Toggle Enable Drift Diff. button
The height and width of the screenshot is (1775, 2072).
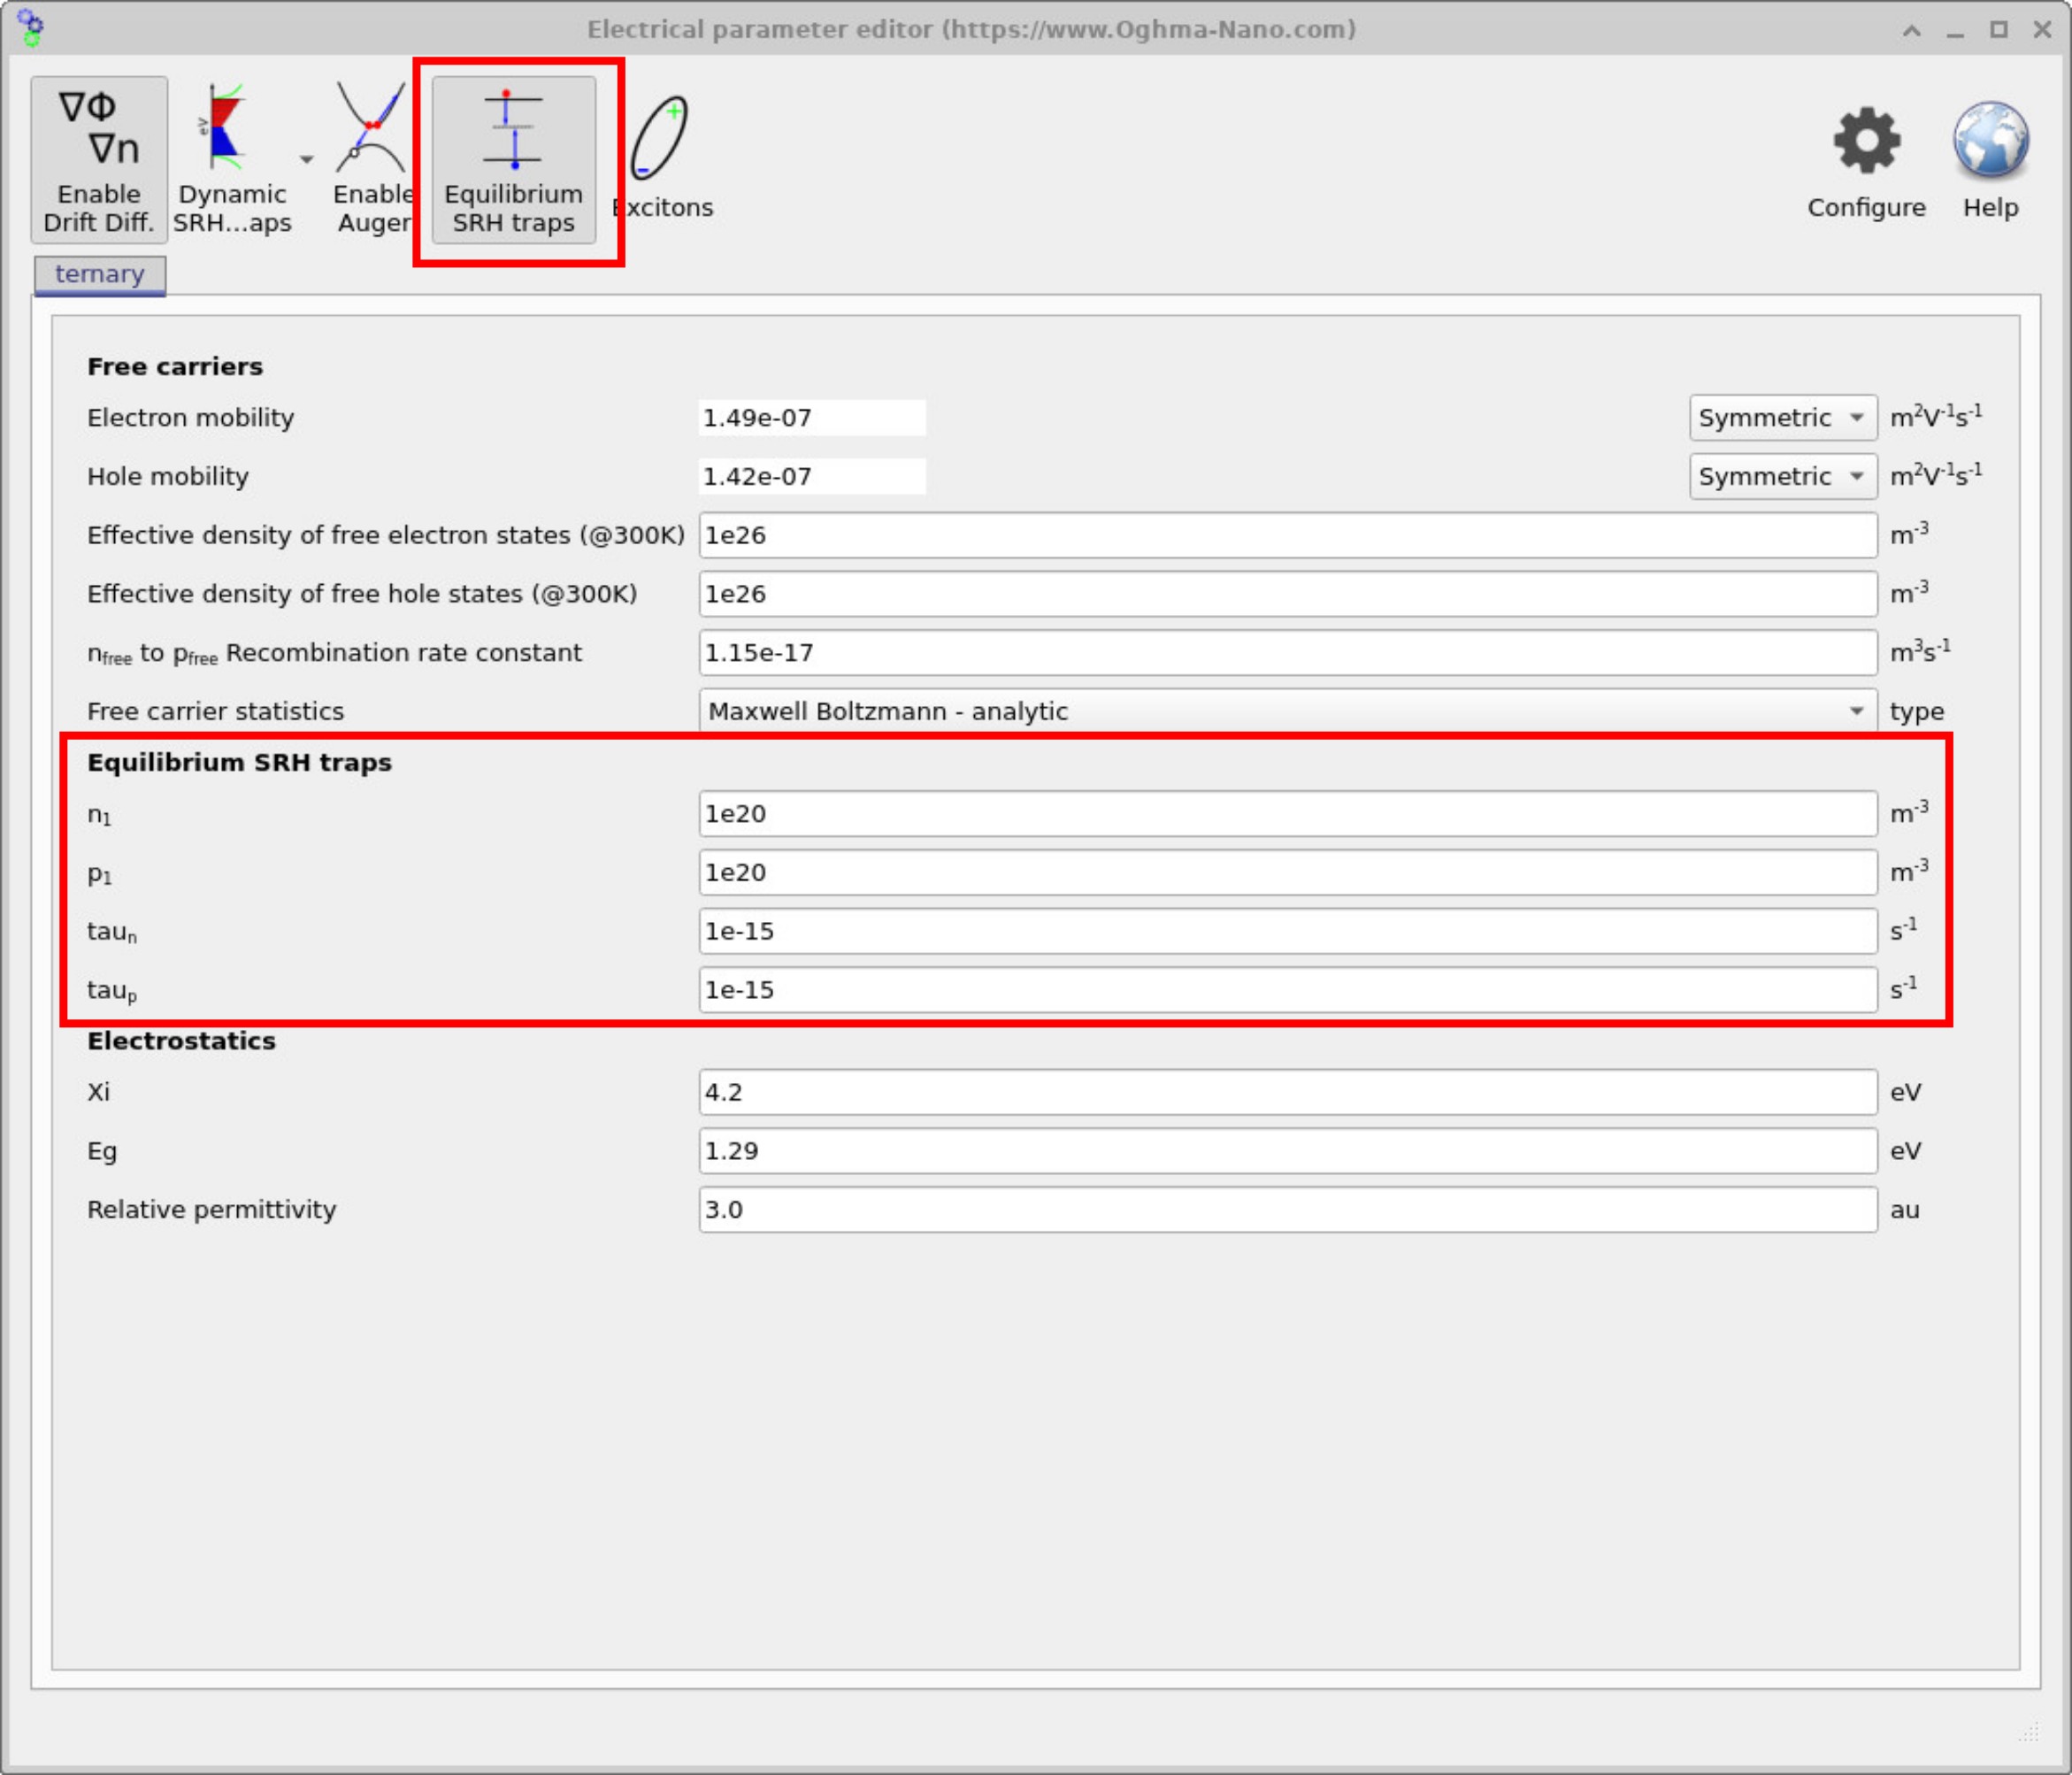(x=98, y=158)
